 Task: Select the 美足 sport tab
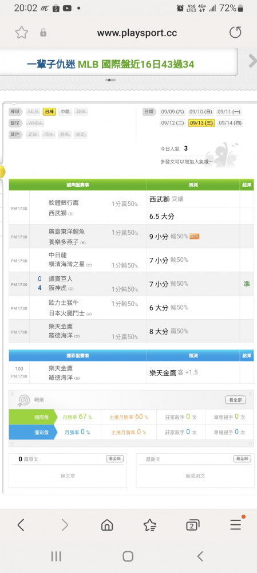80,135
